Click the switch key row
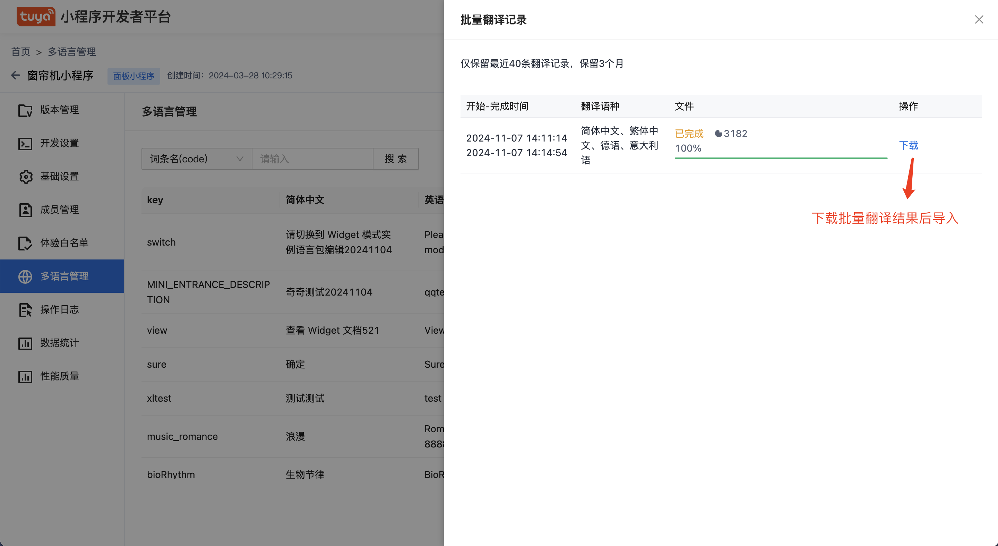This screenshot has width=998, height=546. pyautogui.click(x=293, y=242)
